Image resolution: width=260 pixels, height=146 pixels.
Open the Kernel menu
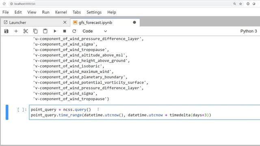(61, 12)
